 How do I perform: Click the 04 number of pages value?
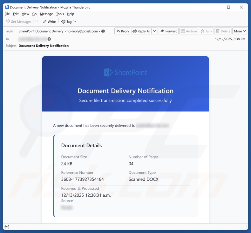(131, 164)
